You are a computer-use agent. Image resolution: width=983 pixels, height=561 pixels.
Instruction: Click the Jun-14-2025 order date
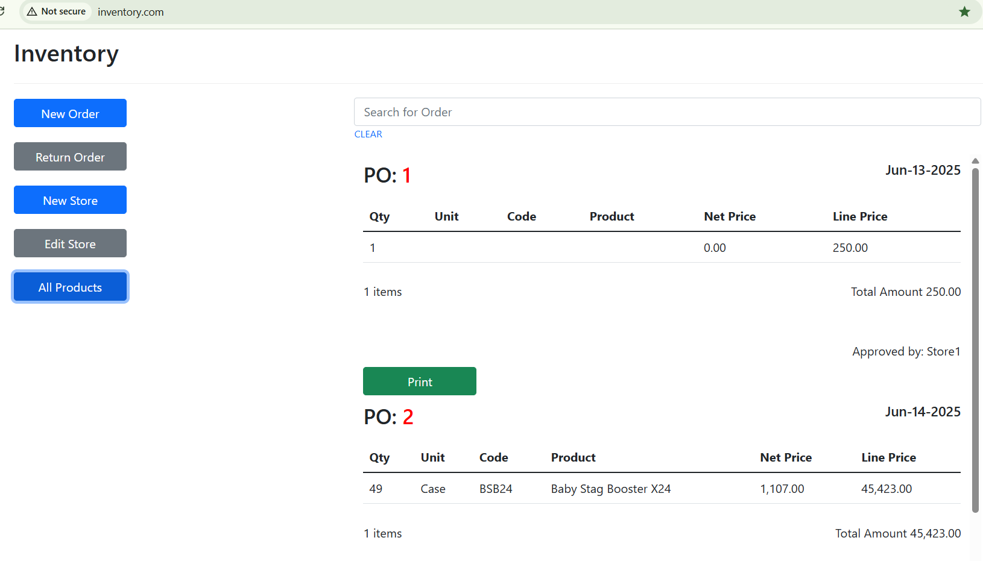(x=922, y=412)
